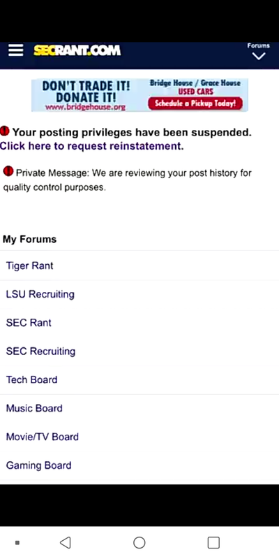The width and height of the screenshot is (279, 559).
Task: Open the LSU Recruiting forum
Action: 139,294
